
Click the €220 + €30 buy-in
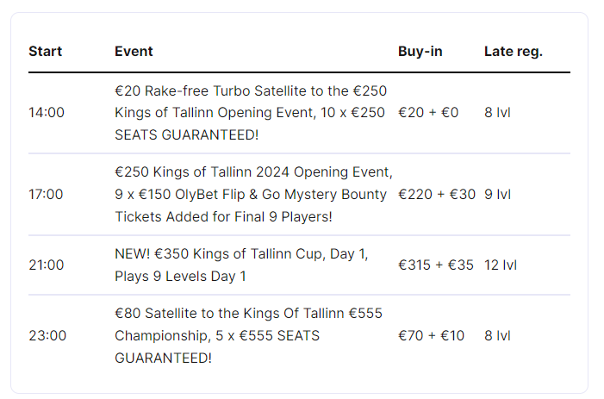tap(436, 195)
